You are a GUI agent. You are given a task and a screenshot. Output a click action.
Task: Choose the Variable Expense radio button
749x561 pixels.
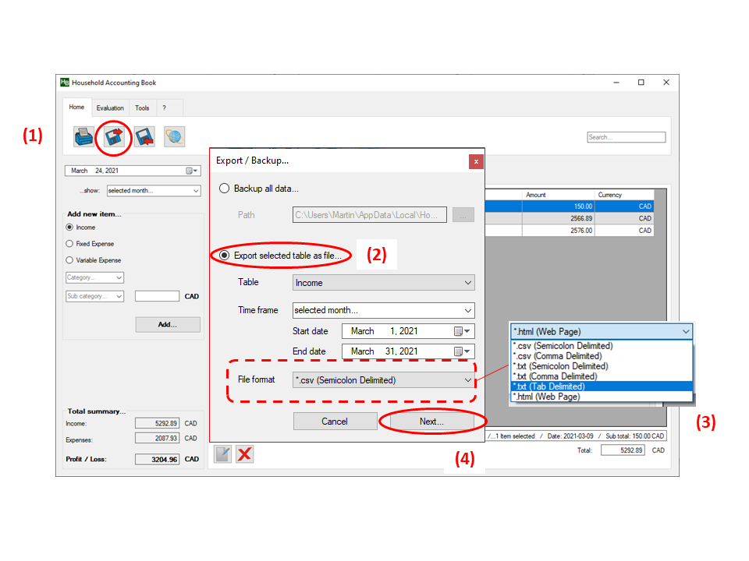tap(70, 260)
